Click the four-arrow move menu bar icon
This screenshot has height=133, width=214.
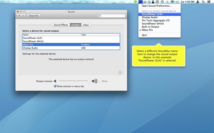pos(167,2)
